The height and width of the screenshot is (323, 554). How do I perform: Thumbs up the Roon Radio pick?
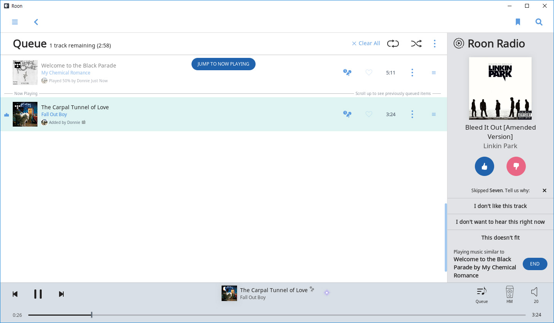coord(485,166)
